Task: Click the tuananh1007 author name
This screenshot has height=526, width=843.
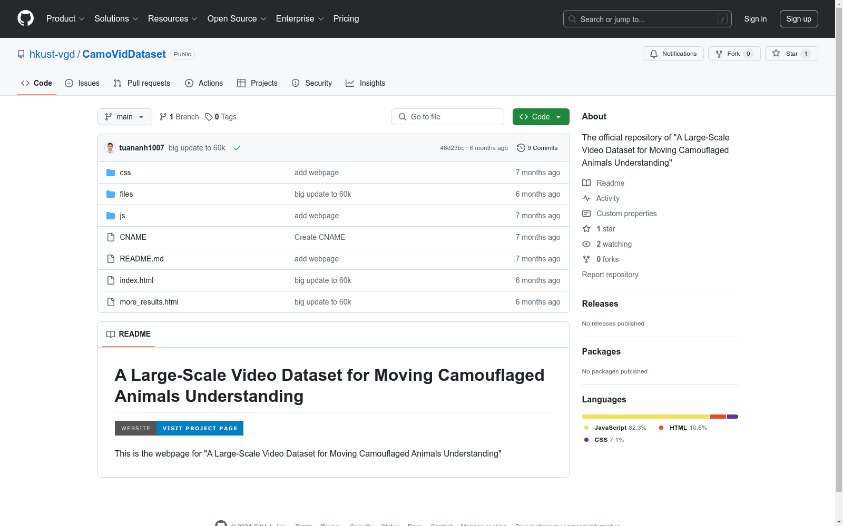Action: (x=142, y=148)
